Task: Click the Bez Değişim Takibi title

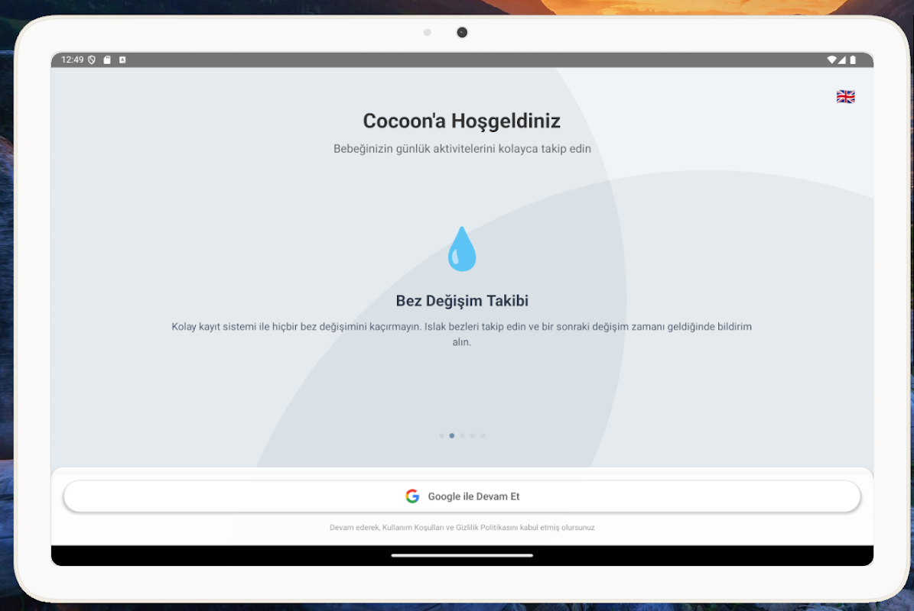Action: click(462, 301)
